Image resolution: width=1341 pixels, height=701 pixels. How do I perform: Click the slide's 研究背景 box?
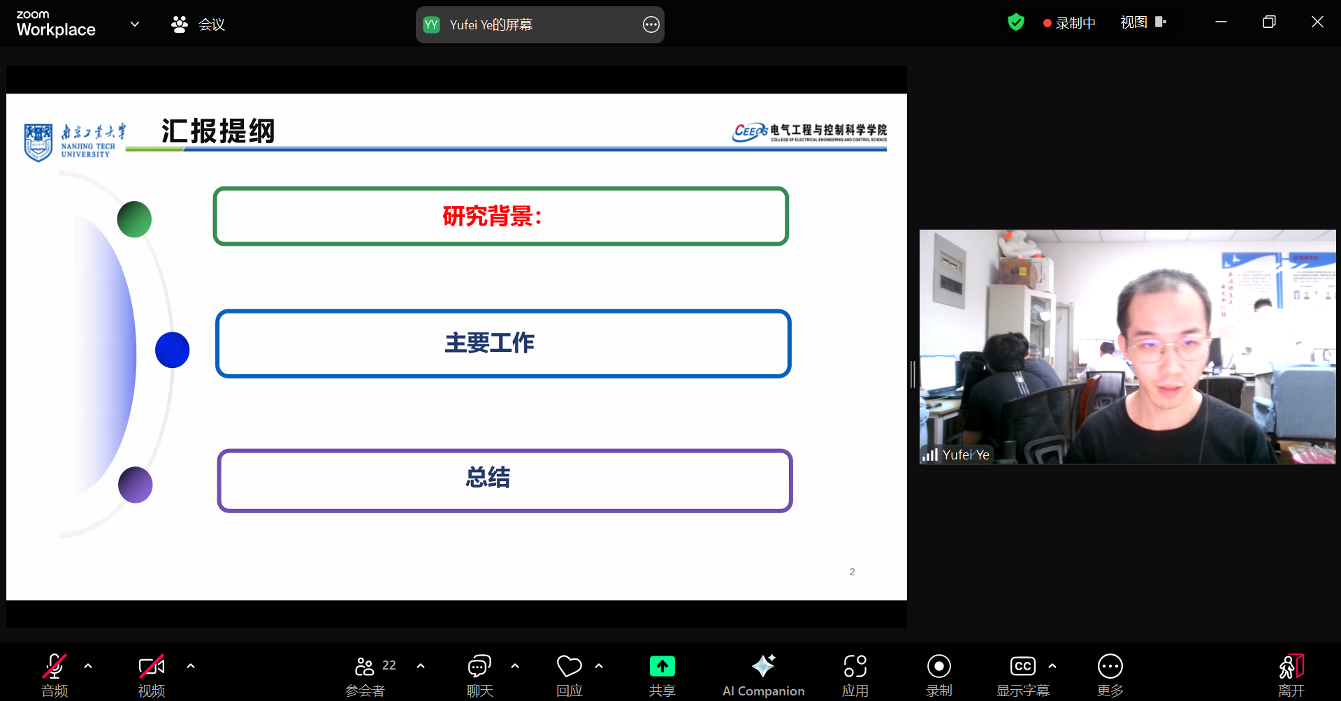501,216
